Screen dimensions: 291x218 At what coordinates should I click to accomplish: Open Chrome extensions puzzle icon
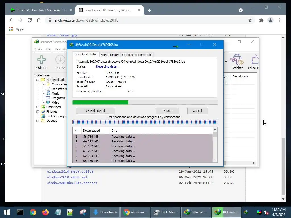tap(261, 20)
